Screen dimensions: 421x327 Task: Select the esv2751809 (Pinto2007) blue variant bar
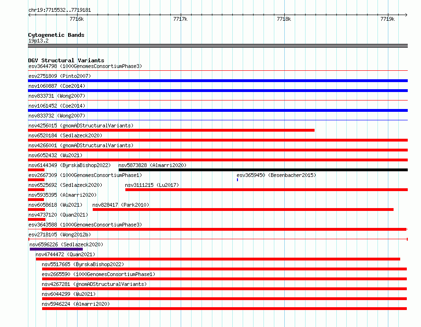click(x=218, y=81)
